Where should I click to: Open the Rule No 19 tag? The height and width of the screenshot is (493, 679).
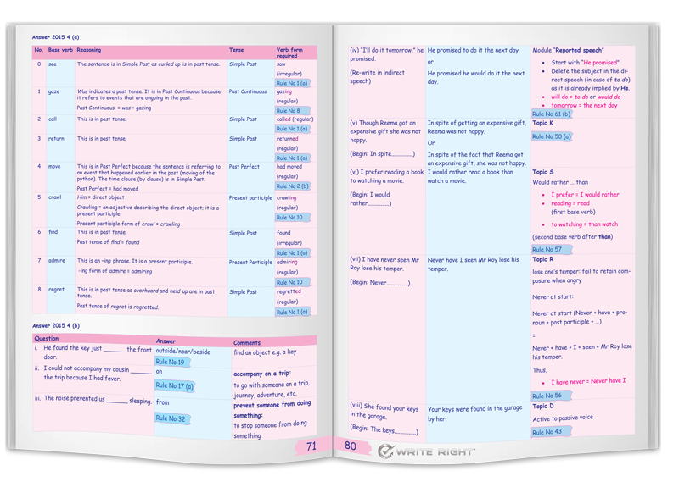[170, 362]
